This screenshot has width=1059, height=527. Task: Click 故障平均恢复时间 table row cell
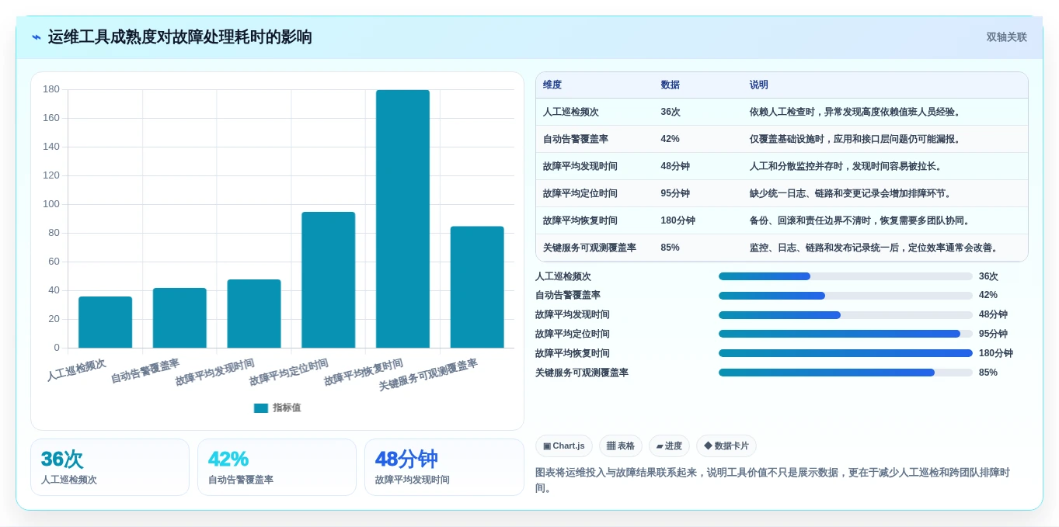pos(580,220)
